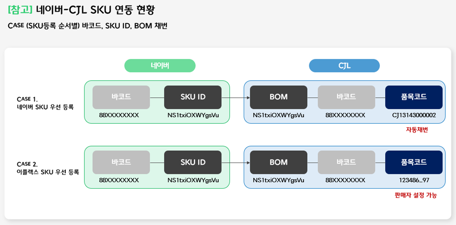Click the BOM box in Case 1 row
Image resolution: width=456 pixels, height=225 pixels.
[278, 97]
